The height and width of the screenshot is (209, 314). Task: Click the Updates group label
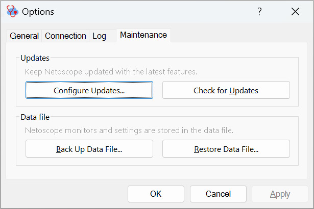[x=35, y=58]
